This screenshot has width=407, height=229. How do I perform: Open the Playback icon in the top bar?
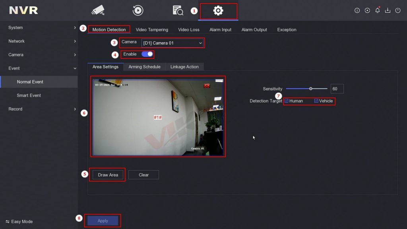click(x=138, y=10)
